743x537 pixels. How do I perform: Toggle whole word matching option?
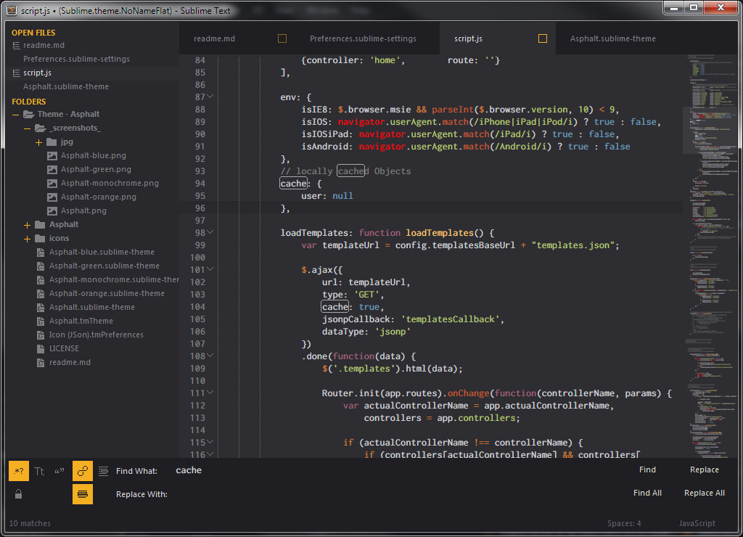(59, 471)
